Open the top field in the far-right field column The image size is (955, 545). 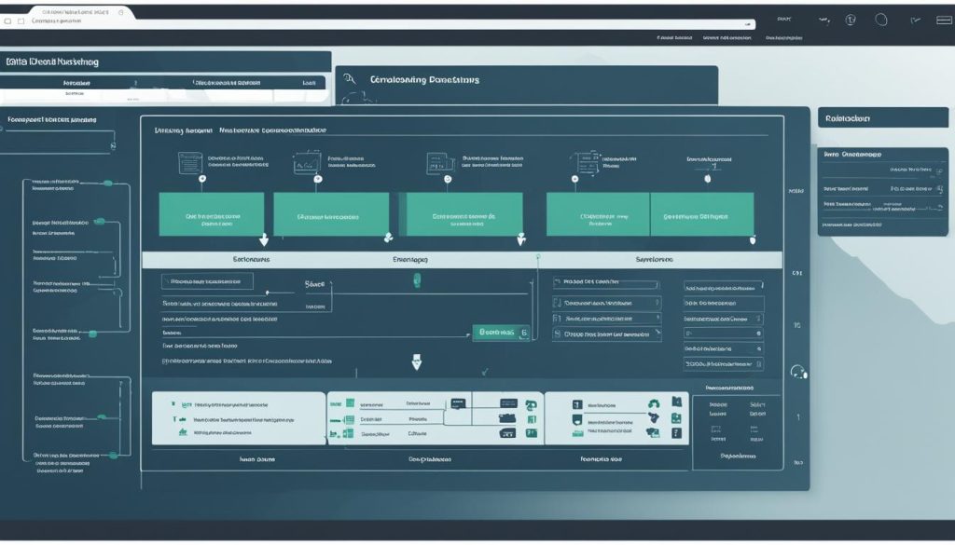point(724,287)
